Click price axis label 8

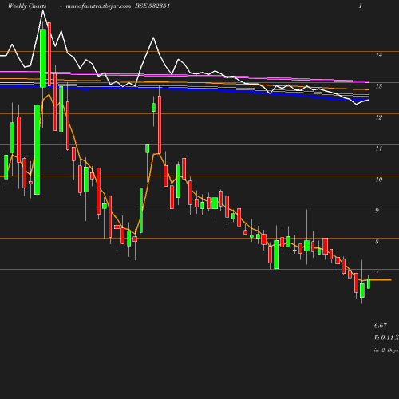377,242
